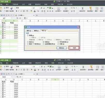This screenshot has width=105, height=98.
Task: Open font name dropdown showing 宋体 in upper window
Action: pos(32,8)
